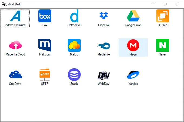Click the "GoogleDrive" label text
The image size is (184, 122).
(133, 25)
